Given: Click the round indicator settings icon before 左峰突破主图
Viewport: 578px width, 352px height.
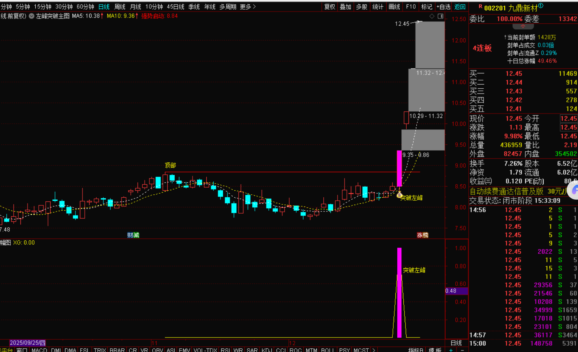Looking at the screenshot, I should pyautogui.click(x=32, y=16).
